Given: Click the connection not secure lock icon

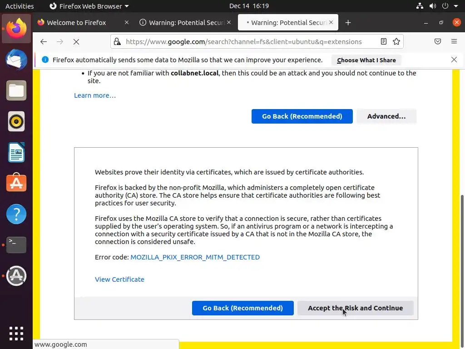Looking at the screenshot, I should point(117,41).
